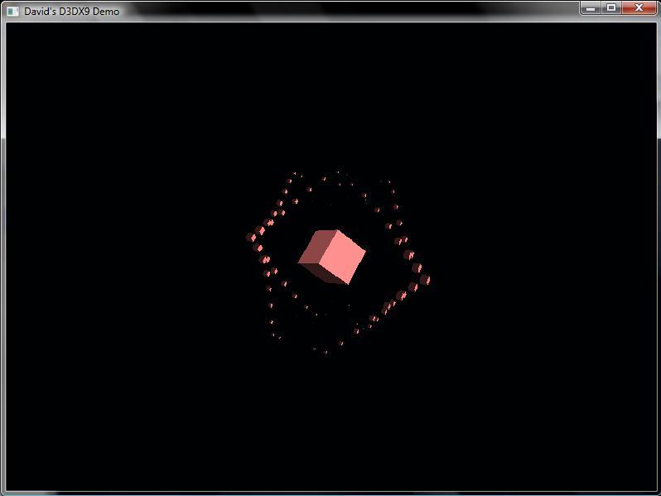Viewport: 661px width, 496px height.
Task: Maximize the D3DX9 Demo window
Action: point(611,7)
